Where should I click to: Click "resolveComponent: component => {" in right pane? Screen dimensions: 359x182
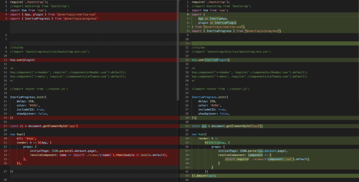(x=245, y=155)
